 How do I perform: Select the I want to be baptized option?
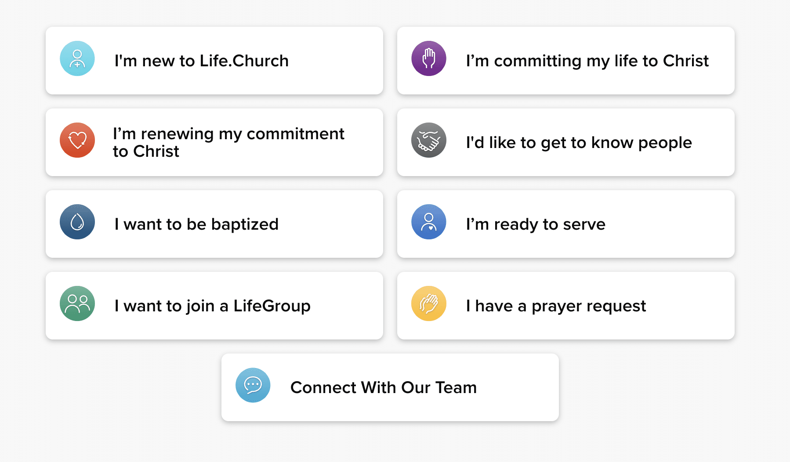tap(214, 224)
